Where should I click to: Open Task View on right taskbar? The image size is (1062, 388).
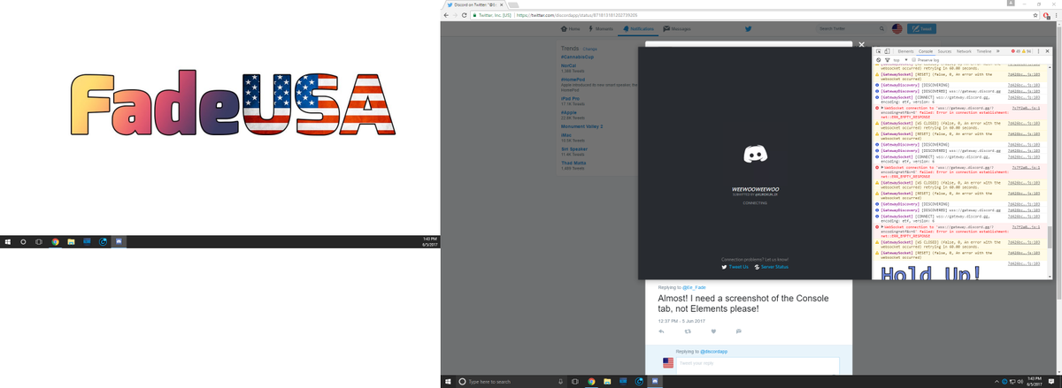pos(574,382)
